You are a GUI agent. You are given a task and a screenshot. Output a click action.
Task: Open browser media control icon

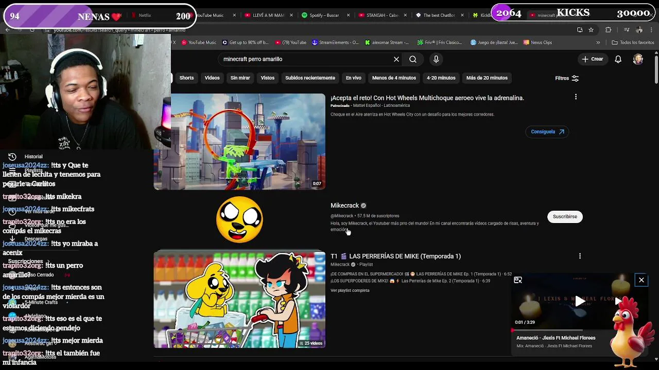(x=627, y=30)
